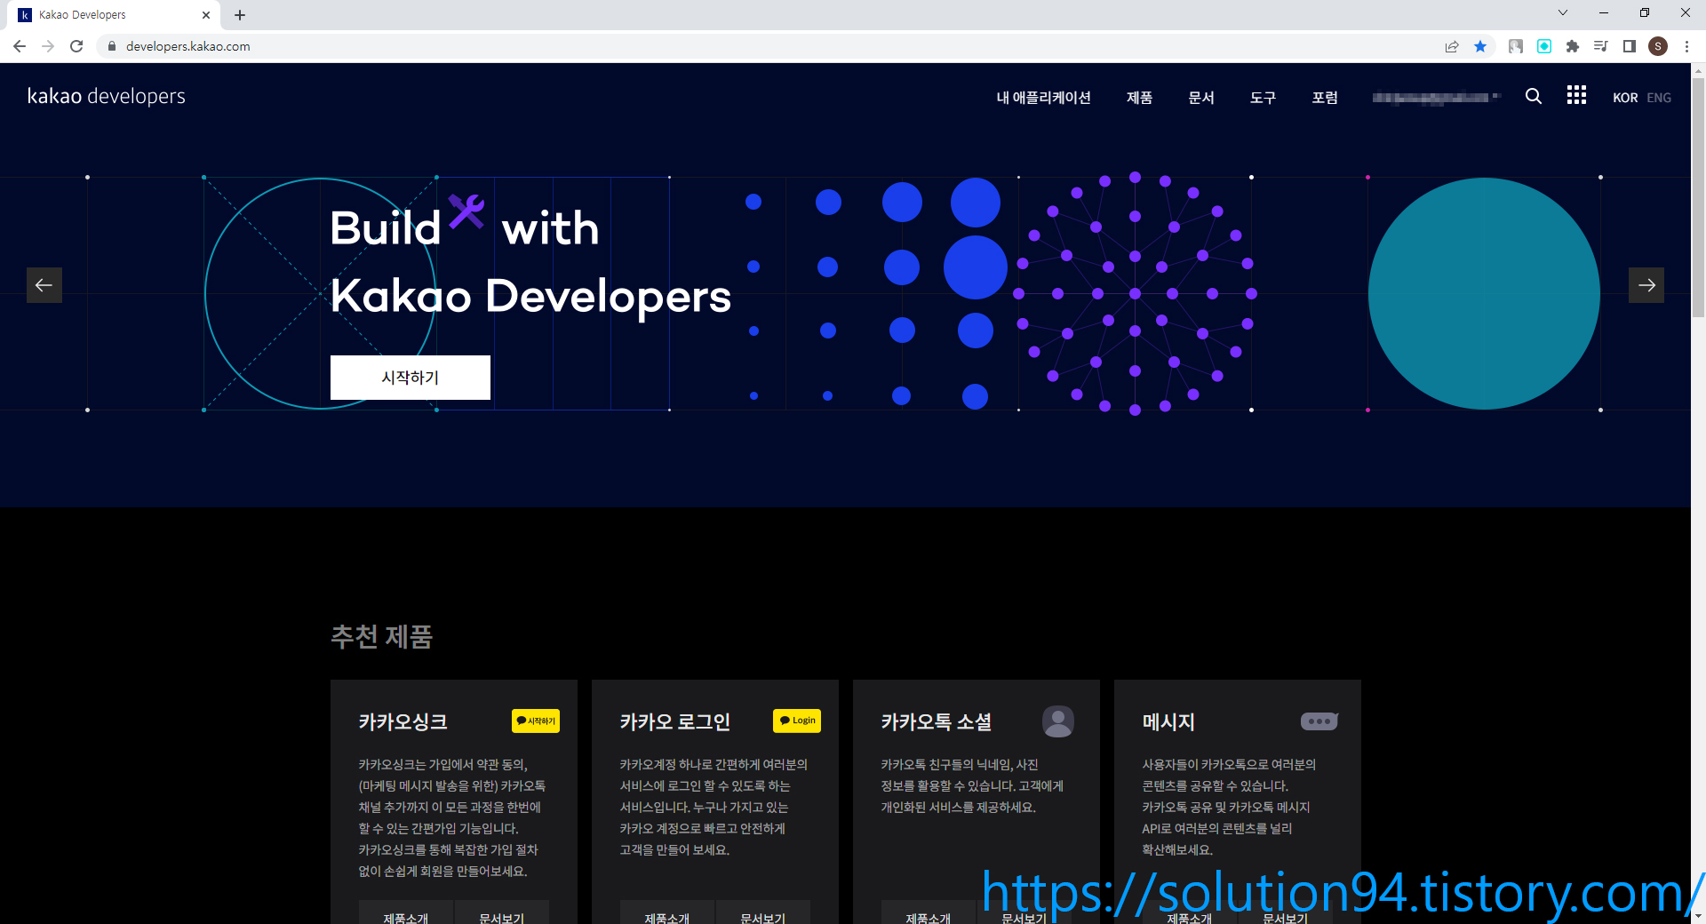The height and width of the screenshot is (924, 1706).
Task: Click the gray extension icon after the star
Action: pyautogui.click(x=1516, y=46)
